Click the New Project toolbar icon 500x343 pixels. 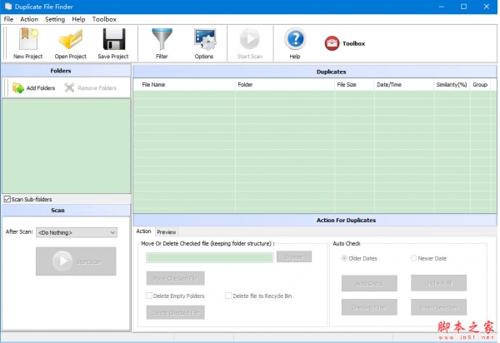click(x=28, y=39)
